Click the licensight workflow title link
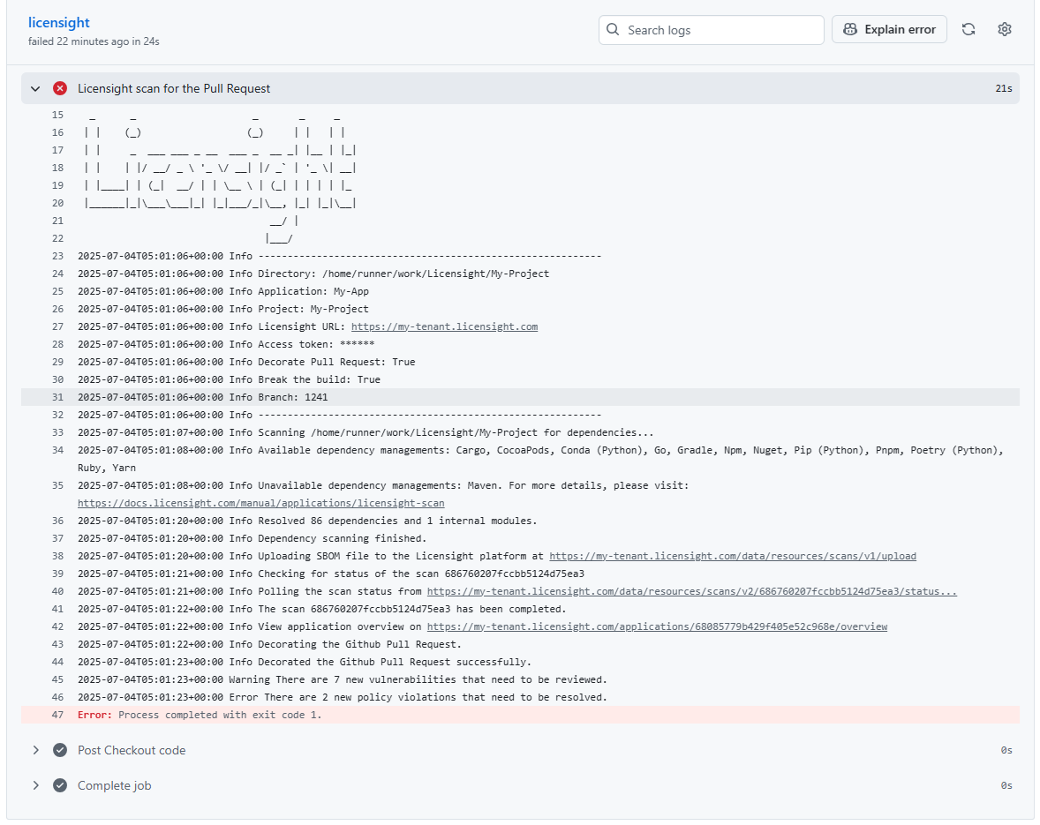 point(58,22)
